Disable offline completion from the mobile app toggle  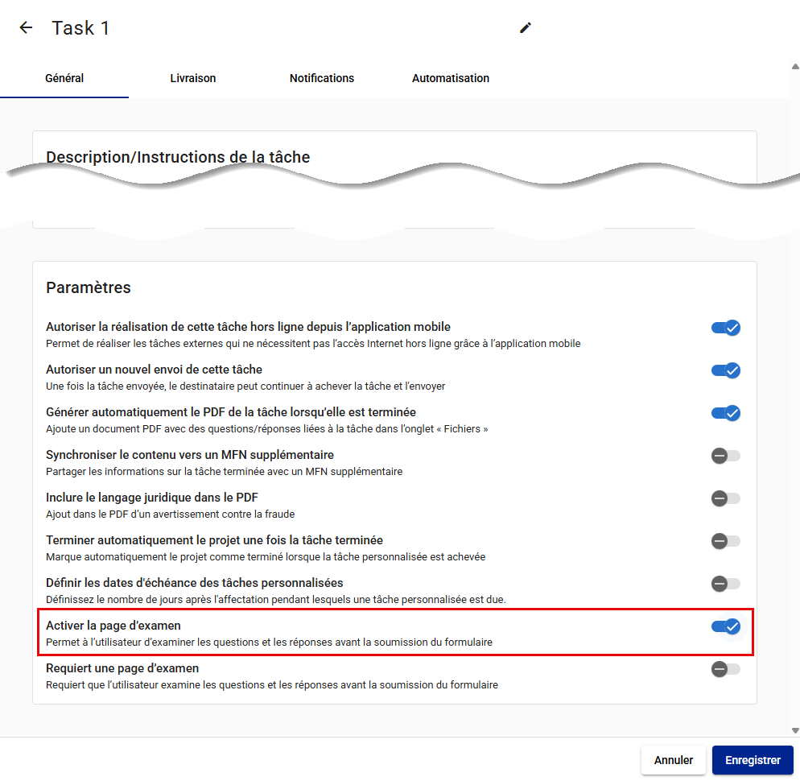point(725,328)
